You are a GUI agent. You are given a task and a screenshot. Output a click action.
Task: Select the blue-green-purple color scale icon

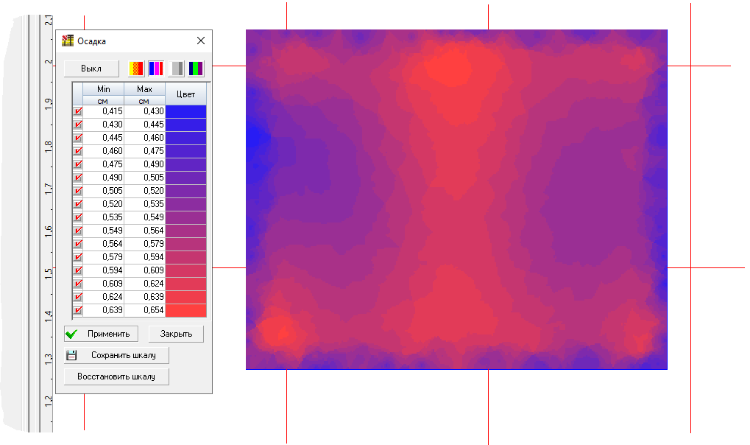click(196, 69)
